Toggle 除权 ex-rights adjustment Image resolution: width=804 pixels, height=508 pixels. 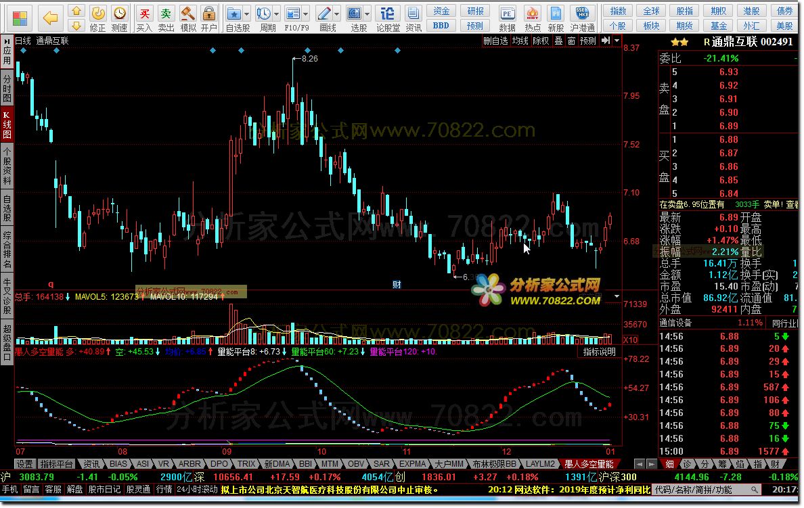pyautogui.click(x=541, y=41)
